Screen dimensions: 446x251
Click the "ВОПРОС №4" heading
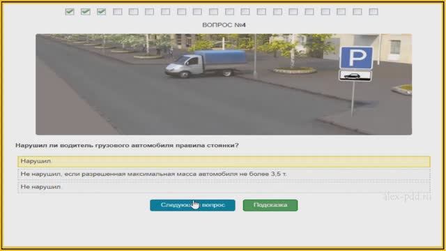point(224,25)
